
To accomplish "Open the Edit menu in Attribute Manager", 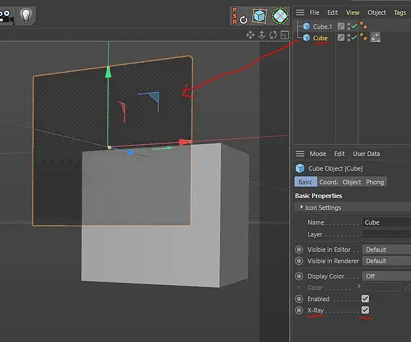I will pos(339,154).
